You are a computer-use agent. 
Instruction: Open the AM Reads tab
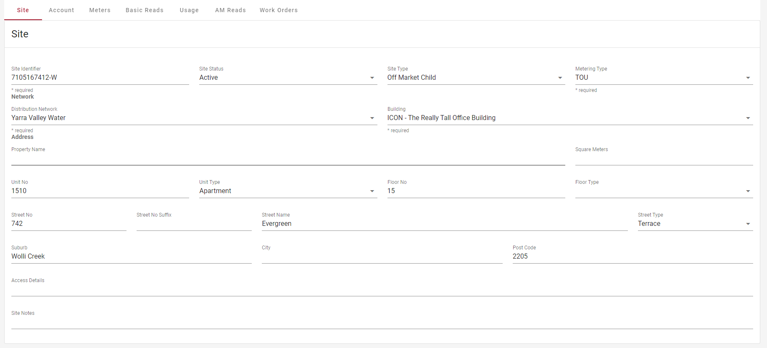click(x=230, y=10)
